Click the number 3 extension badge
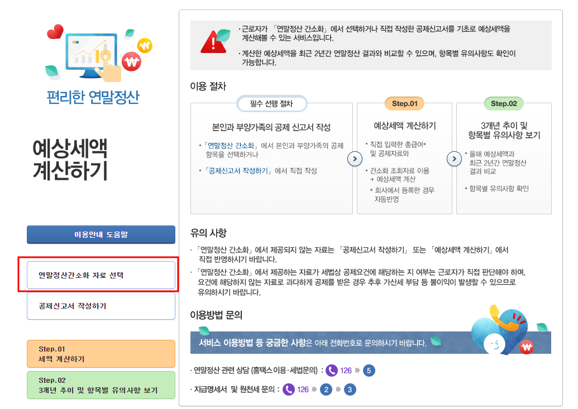The height and width of the screenshot is (409, 578). 350,389
